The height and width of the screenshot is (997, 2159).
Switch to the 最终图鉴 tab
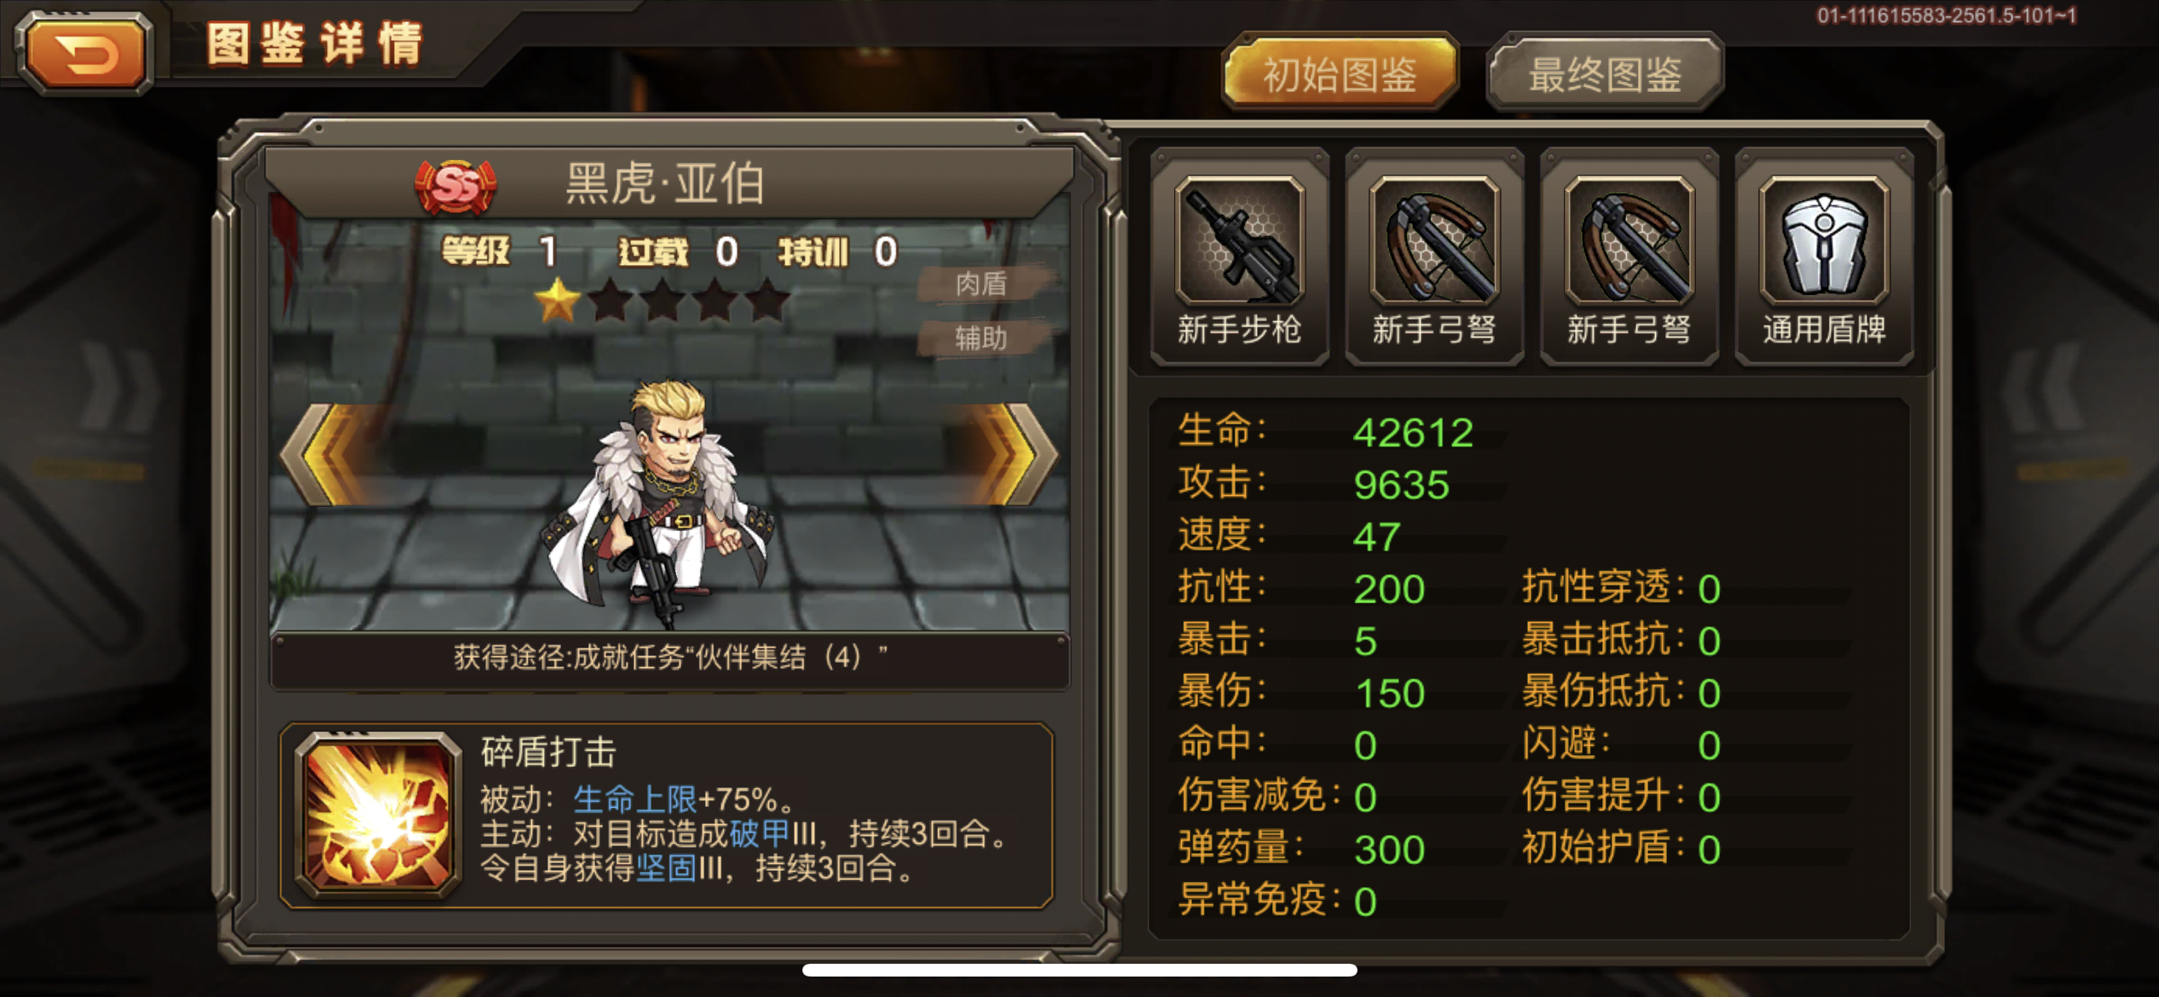(x=1605, y=73)
